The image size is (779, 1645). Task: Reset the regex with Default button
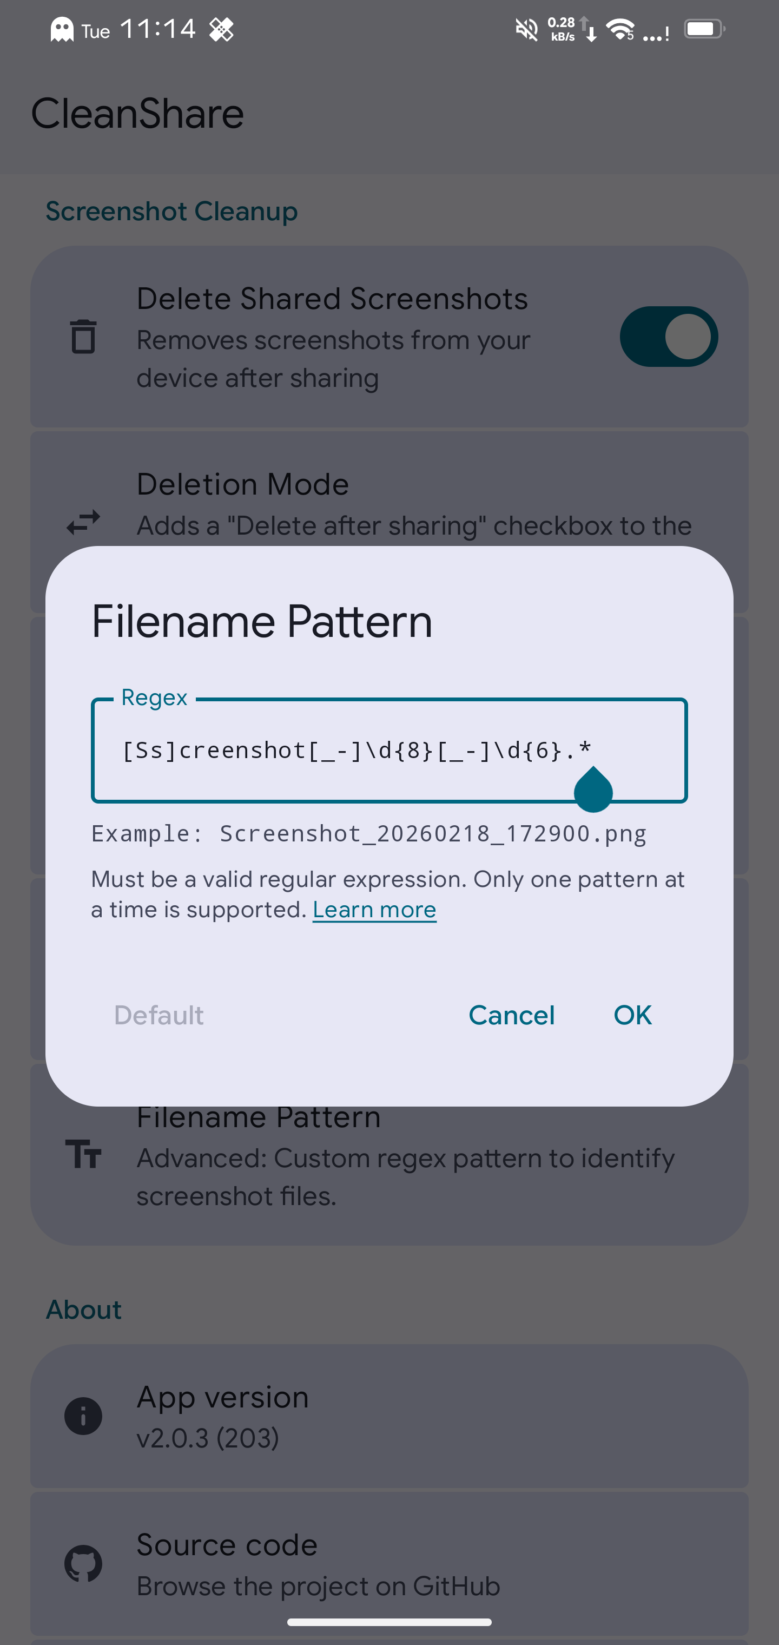(159, 1015)
